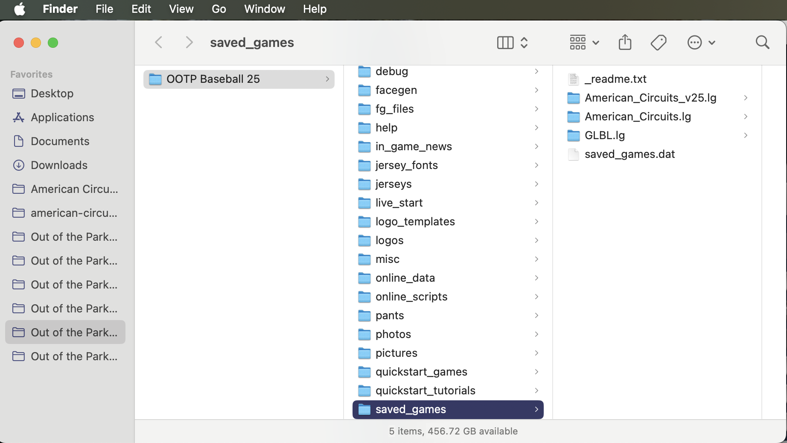This screenshot has width=787, height=443.
Task: Click the pants folder icon
Action: click(x=364, y=315)
